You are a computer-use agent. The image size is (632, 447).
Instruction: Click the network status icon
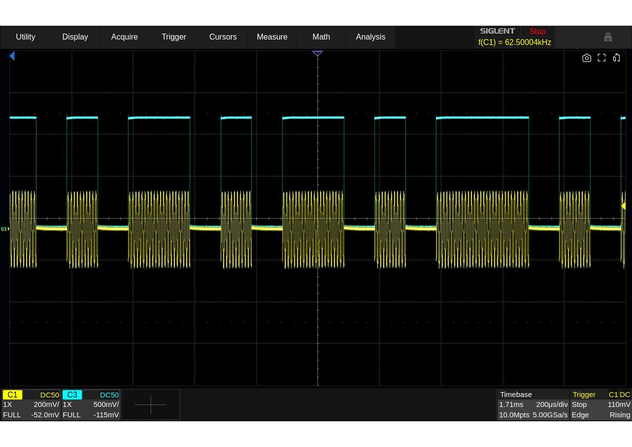pos(608,37)
